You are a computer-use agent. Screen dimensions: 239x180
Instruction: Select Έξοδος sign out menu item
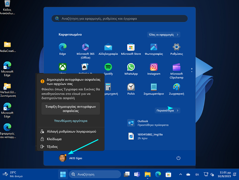pyautogui.click(x=71, y=147)
